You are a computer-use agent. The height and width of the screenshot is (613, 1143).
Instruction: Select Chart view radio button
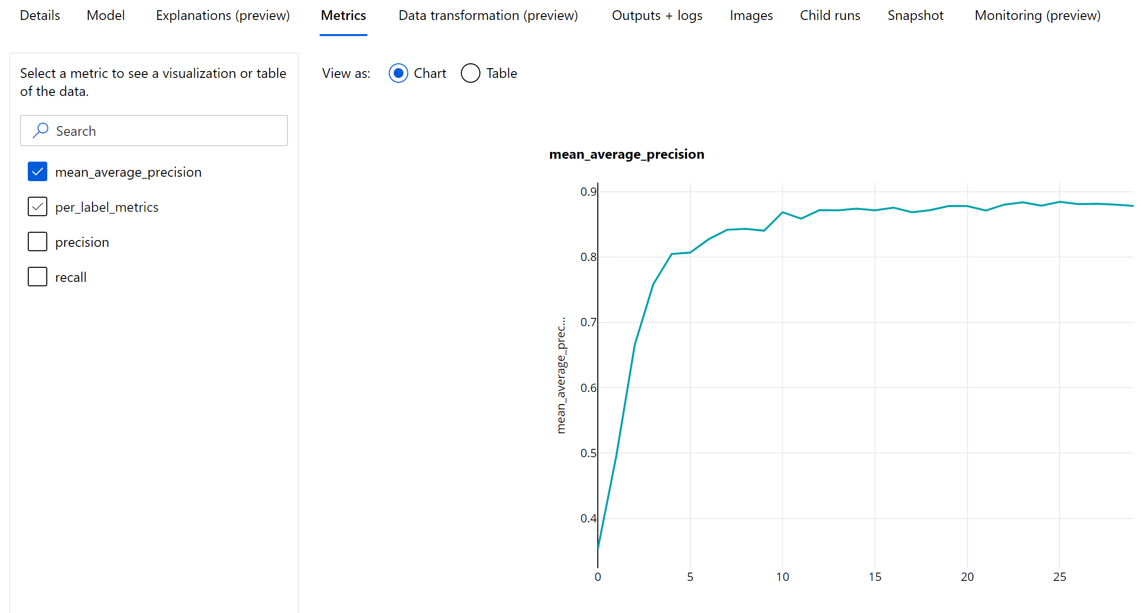pyautogui.click(x=399, y=73)
